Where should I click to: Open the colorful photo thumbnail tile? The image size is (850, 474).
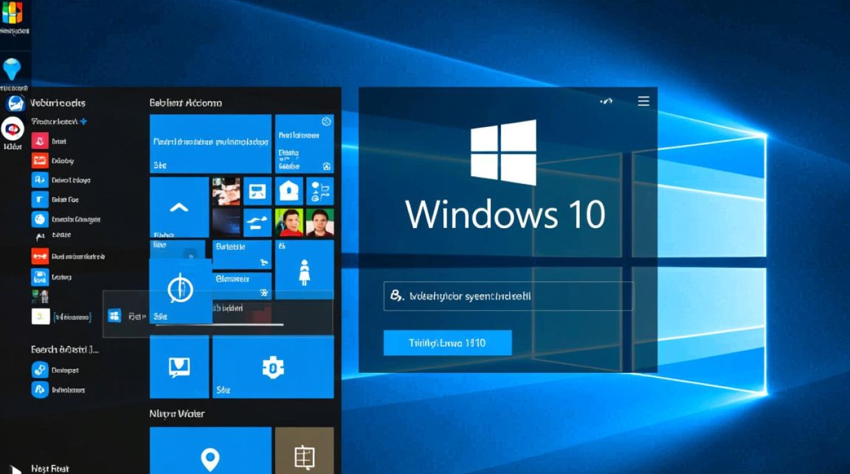(x=226, y=191)
